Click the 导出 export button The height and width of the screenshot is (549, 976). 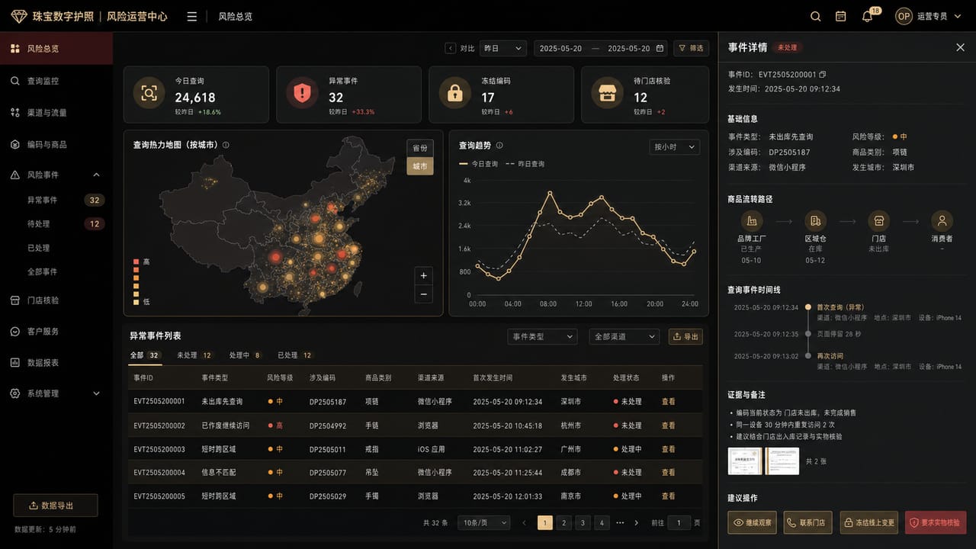(x=685, y=336)
